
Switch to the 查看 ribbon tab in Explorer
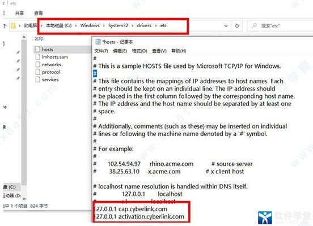tap(39, 13)
